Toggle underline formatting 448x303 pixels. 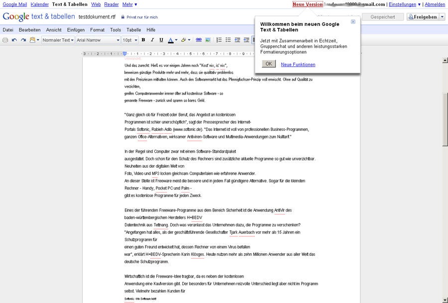click(161, 40)
